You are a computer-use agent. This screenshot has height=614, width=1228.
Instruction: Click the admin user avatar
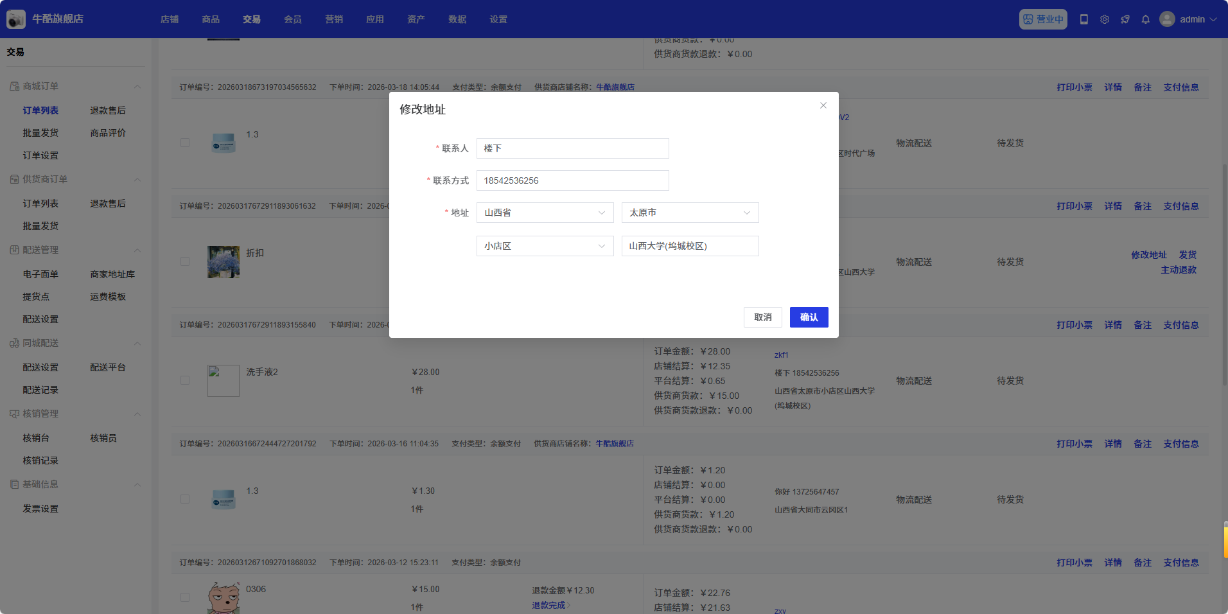click(1167, 19)
